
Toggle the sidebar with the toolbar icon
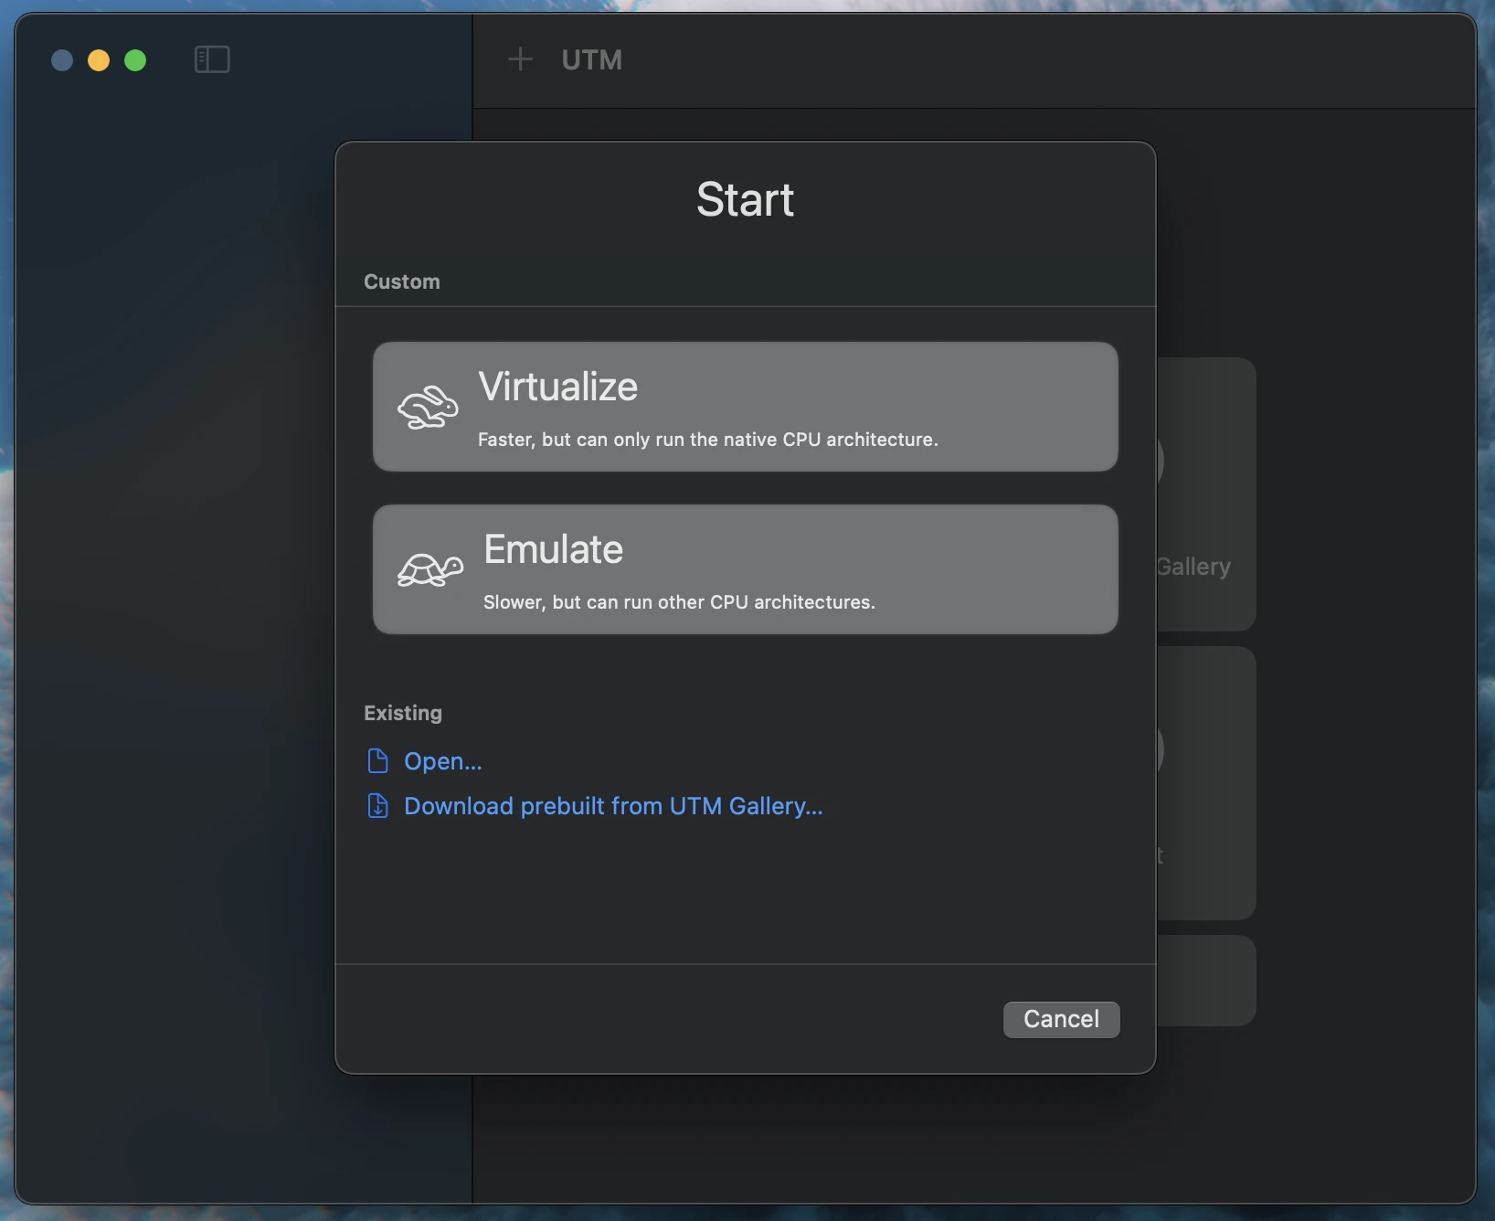(212, 59)
